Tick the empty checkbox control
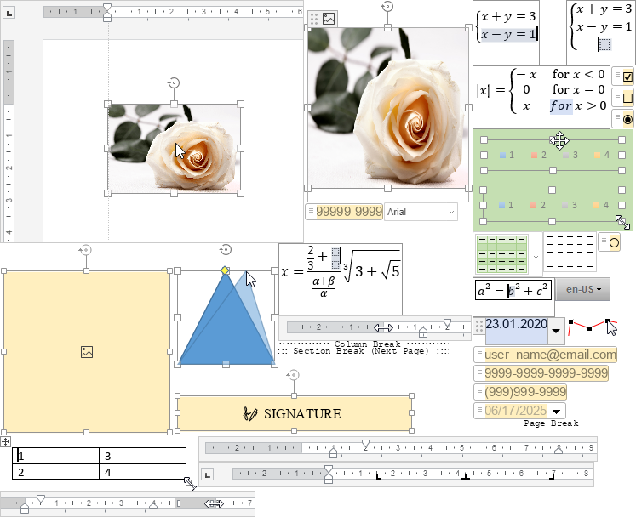Screen dimensions: 636x517 click(x=628, y=98)
